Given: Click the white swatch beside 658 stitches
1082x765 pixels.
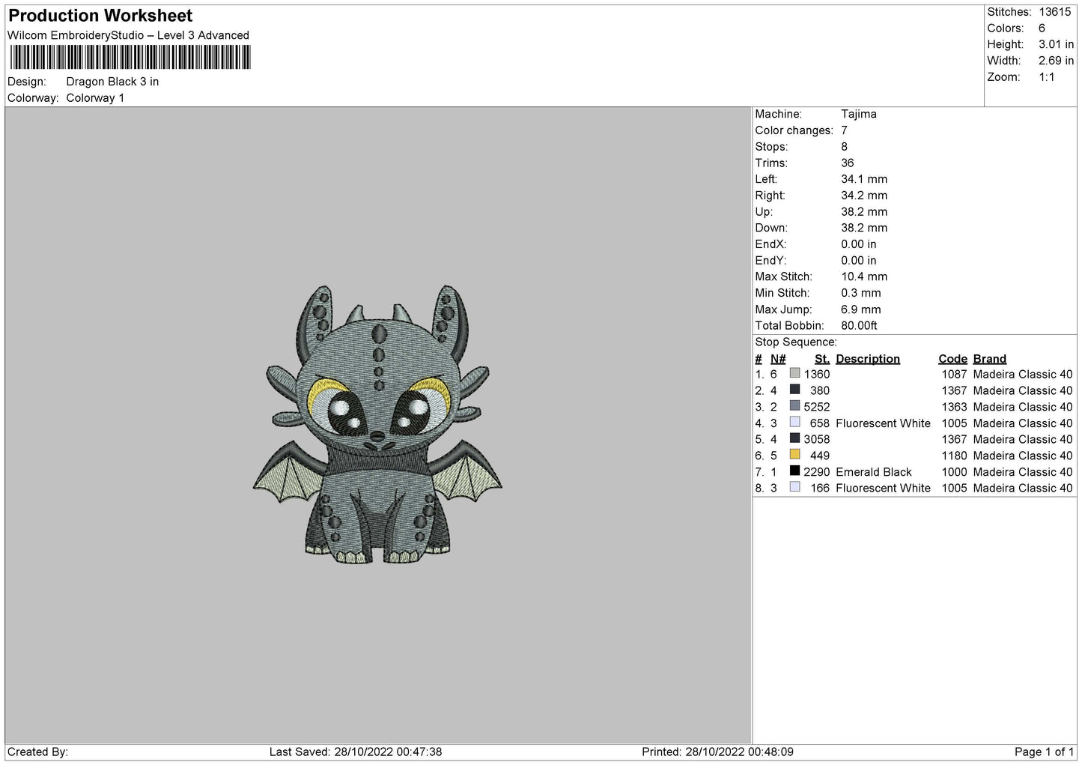Looking at the screenshot, I should coord(794,423).
